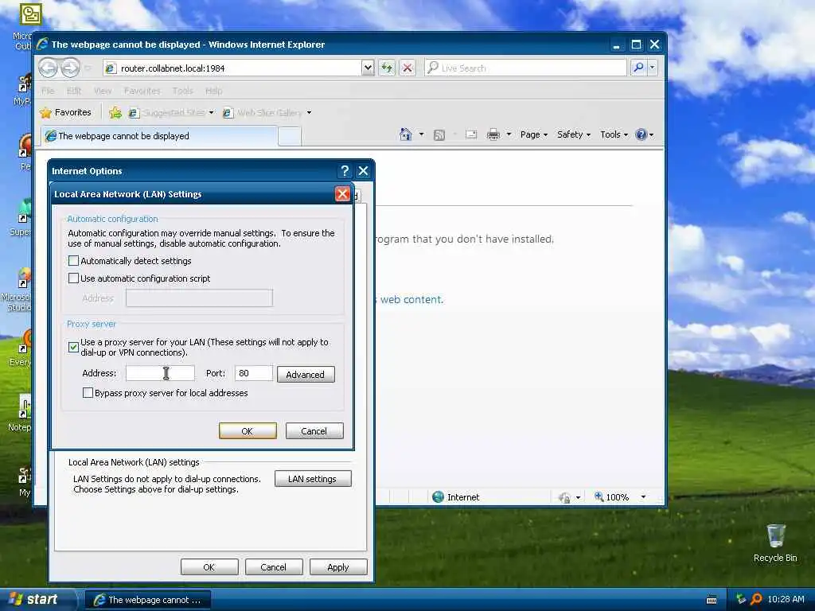Open the Page dropdown menu
This screenshot has width=815, height=611.
pos(534,134)
